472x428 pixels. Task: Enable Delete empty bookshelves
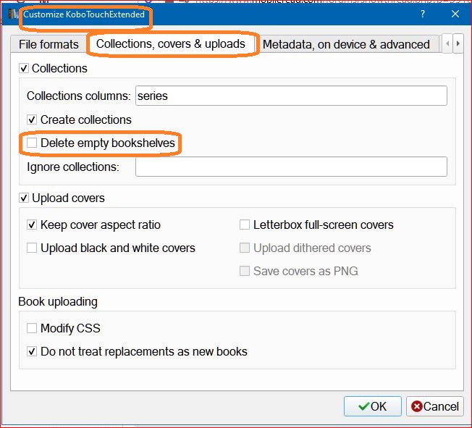pyautogui.click(x=32, y=143)
